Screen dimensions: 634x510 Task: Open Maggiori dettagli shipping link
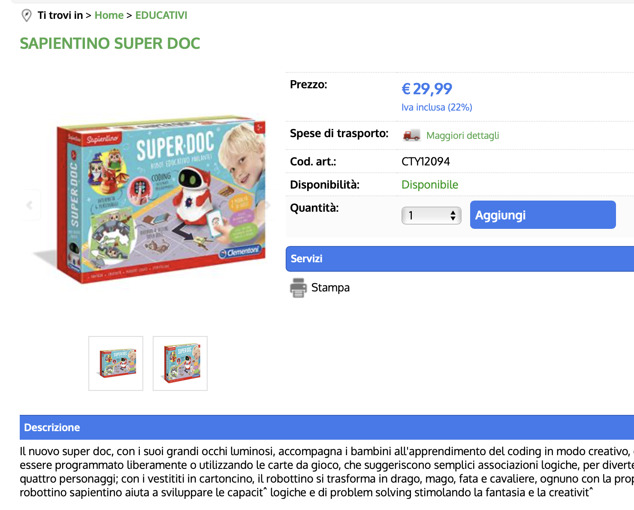(x=463, y=135)
